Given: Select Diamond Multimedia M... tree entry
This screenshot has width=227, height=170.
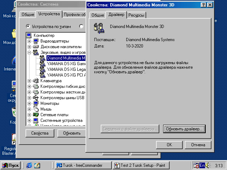Looking at the screenshot, I should [x=66, y=58].
